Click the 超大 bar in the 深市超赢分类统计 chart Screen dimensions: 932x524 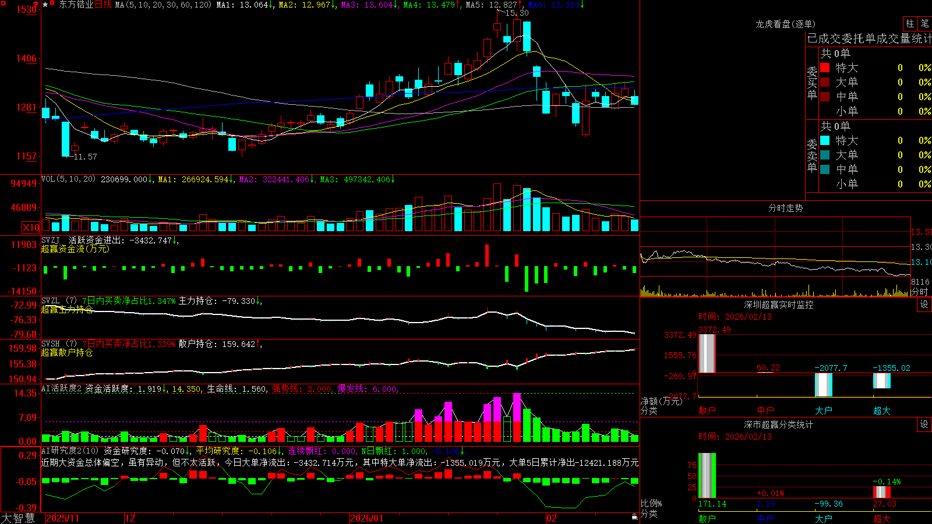pyautogui.click(x=881, y=492)
